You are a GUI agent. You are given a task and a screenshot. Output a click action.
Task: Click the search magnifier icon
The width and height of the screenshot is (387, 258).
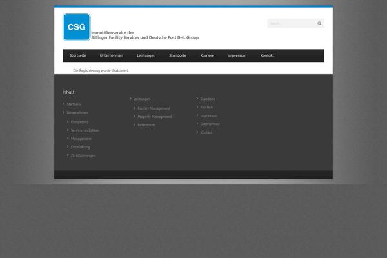[319, 23]
